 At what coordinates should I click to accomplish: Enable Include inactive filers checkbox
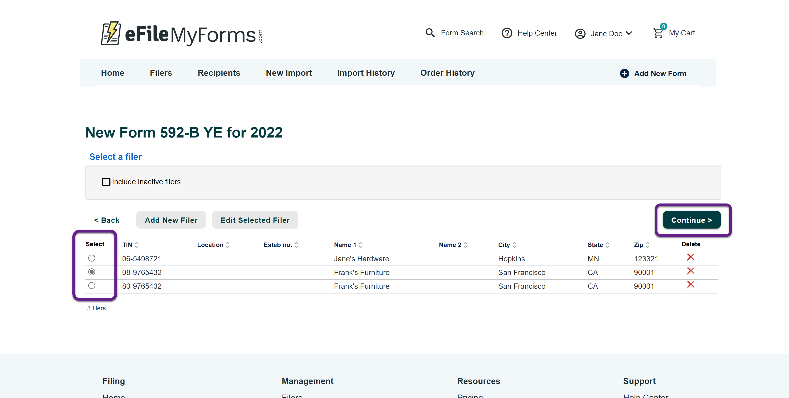pos(106,182)
